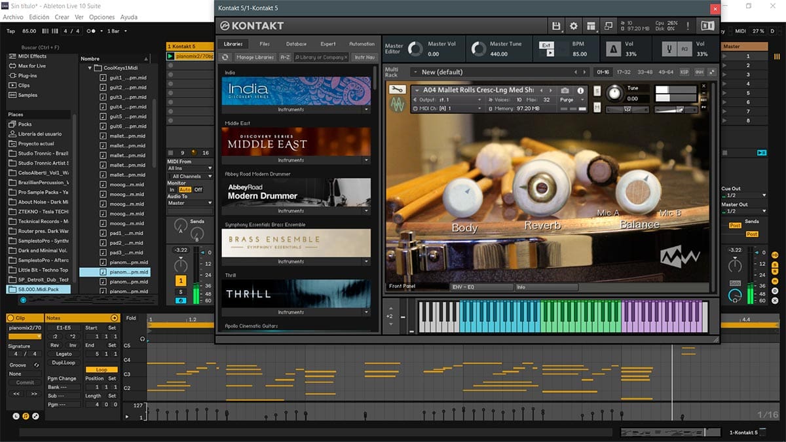This screenshot has width=786, height=442.
Task: Open the Notes box arrow icon
Action: click(115, 318)
